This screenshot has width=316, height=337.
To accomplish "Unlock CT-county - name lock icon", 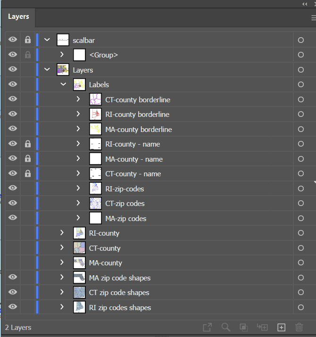I will point(28,173).
